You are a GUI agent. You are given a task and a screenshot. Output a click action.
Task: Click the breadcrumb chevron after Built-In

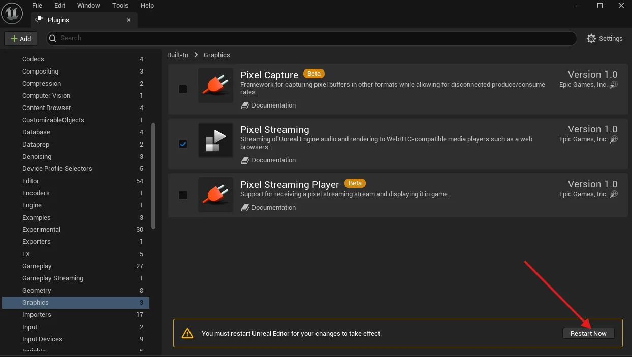[x=196, y=55]
